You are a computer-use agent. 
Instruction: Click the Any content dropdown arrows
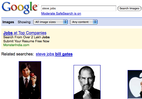[x=95, y=22]
